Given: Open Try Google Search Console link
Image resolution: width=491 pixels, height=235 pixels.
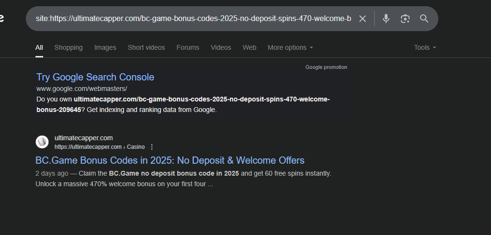Looking at the screenshot, I should (95, 77).
